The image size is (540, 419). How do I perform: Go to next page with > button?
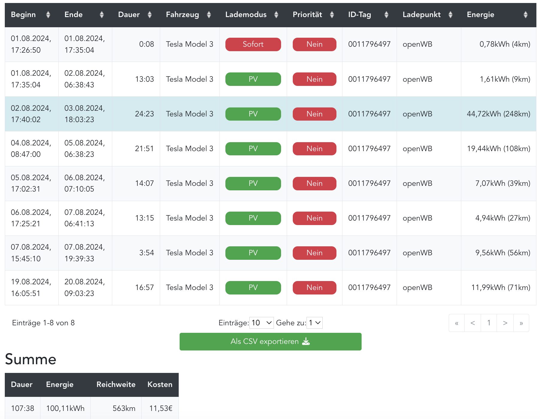tap(505, 323)
